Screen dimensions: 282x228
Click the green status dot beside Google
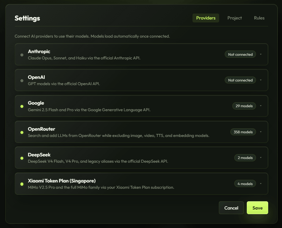pyautogui.click(x=22, y=107)
